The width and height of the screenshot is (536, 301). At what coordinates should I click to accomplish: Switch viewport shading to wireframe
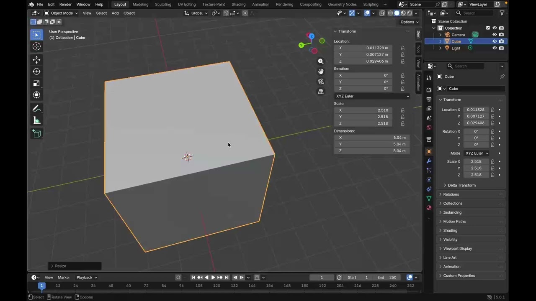pos(390,13)
